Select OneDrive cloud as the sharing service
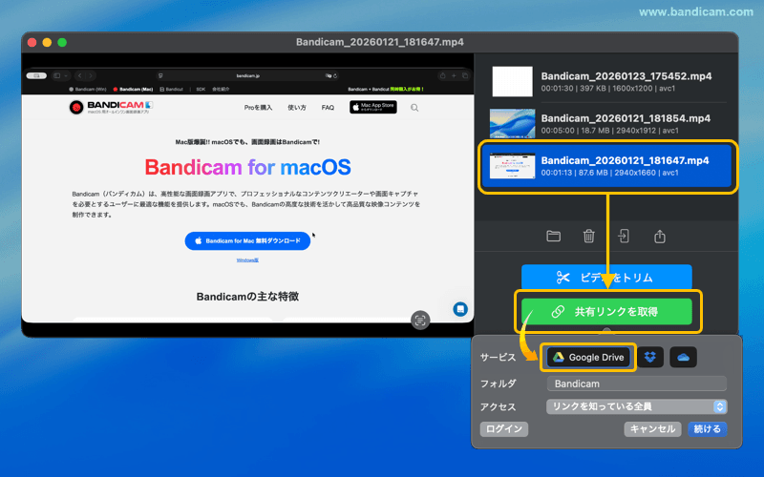Screen dimensions: 764x477 pos(683,357)
